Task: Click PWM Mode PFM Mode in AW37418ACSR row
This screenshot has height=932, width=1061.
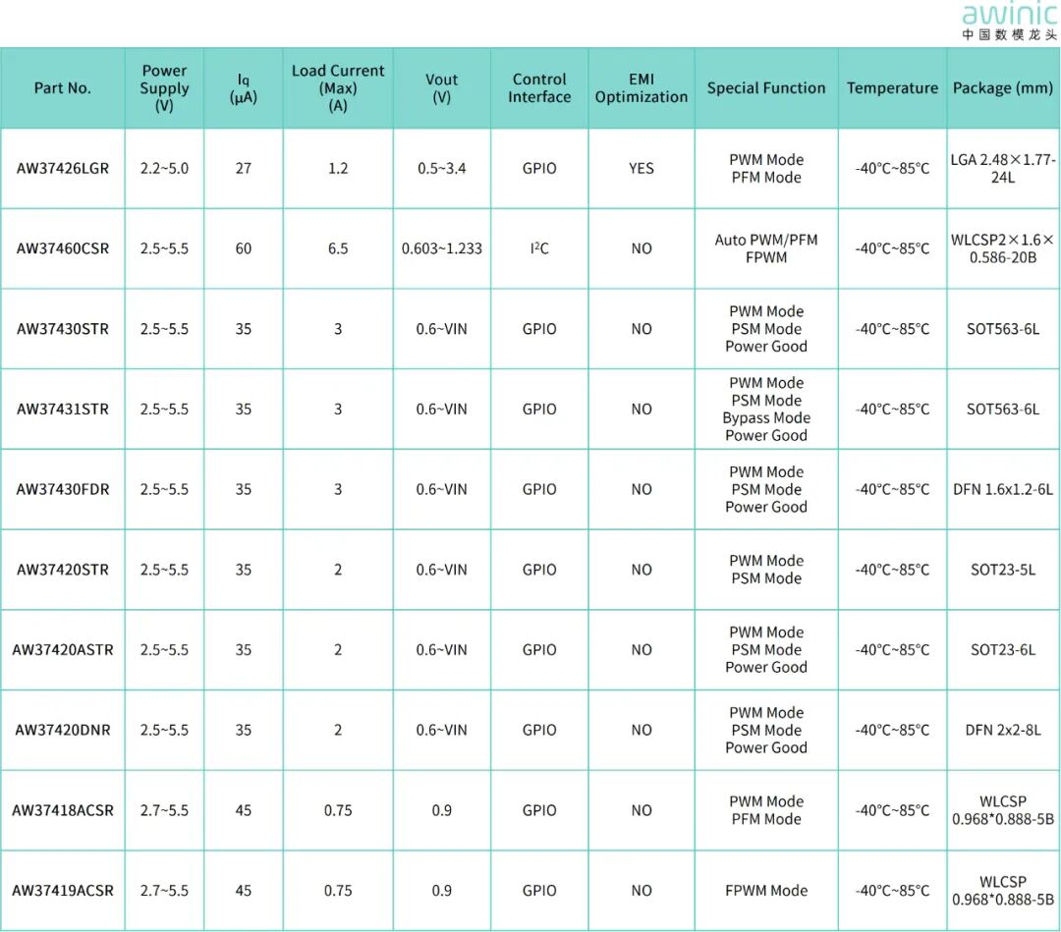Action: tap(766, 810)
